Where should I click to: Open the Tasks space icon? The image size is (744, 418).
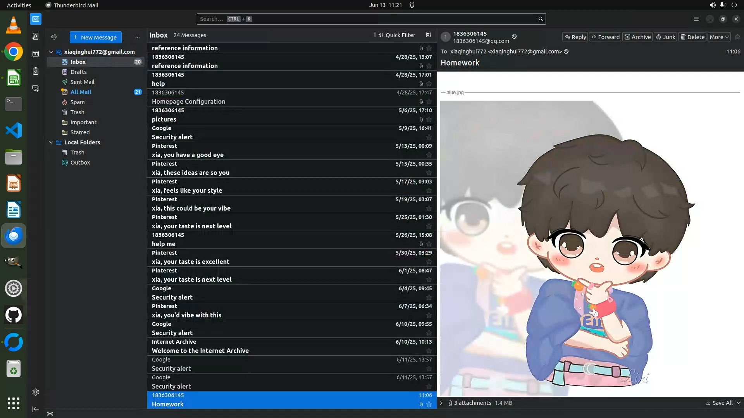(36, 71)
